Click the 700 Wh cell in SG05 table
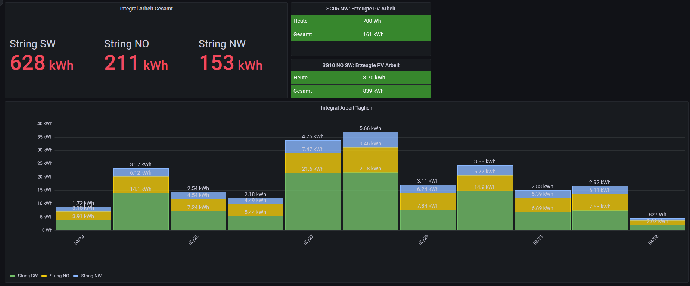This screenshot has width=690, height=286. (x=372, y=21)
